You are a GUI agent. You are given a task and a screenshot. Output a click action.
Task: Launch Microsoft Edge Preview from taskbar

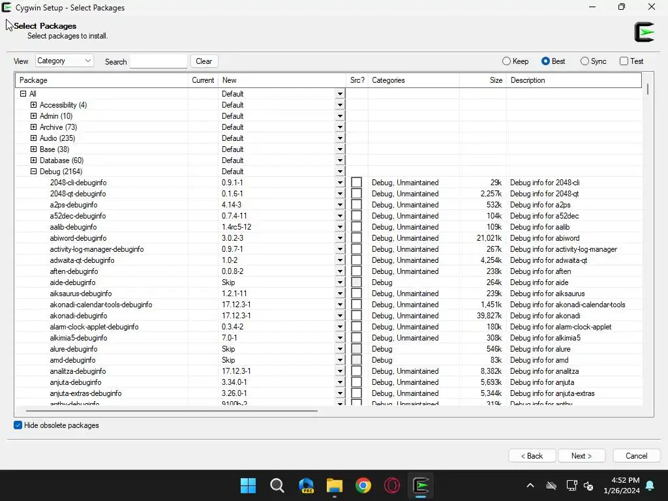click(x=306, y=485)
